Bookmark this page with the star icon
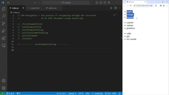Image resolution: width=169 pixels, height=95 pixels. point(151,6)
